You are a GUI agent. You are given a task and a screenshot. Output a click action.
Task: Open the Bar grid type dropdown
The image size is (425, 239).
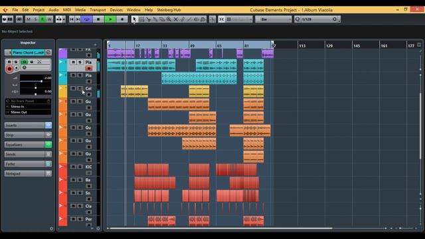tap(274, 19)
